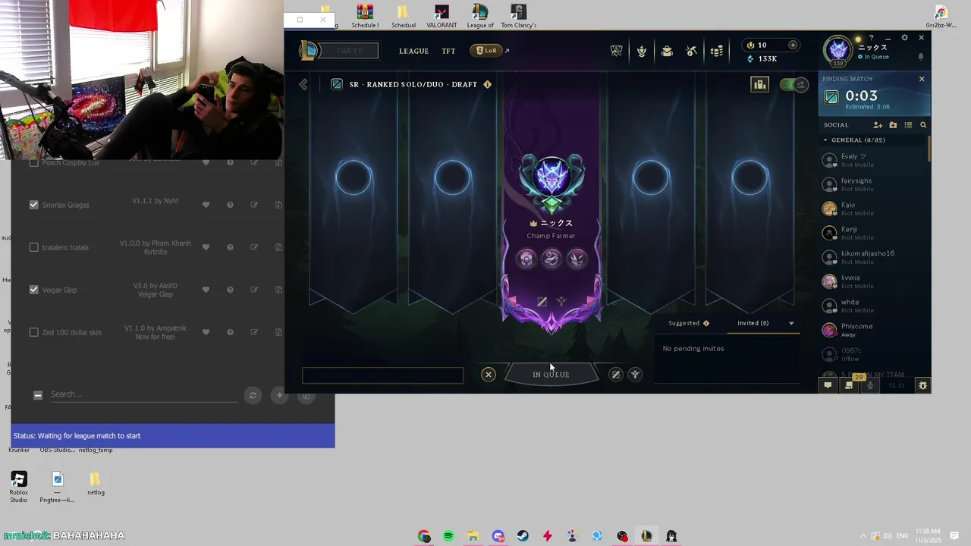Open client settings gear icon
The height and width of the screenshot is (546, 971).
[904, 37]
